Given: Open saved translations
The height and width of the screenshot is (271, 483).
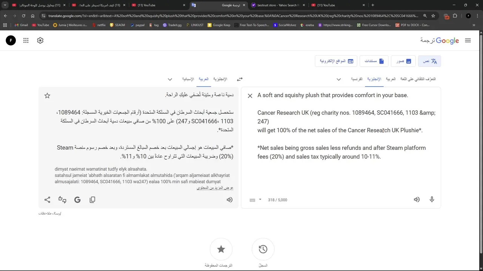Looking at the screenshot, I should pyautogui.click(x=221, y=249).
